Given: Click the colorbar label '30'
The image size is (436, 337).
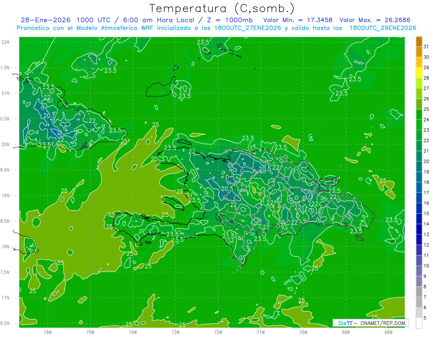Looking at the screenshot, I should pos(427,57).
